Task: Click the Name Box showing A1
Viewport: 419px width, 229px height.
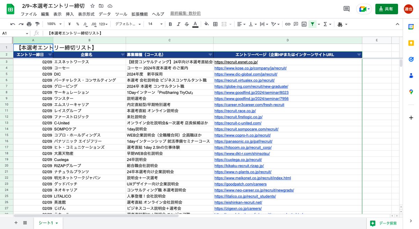Action: coord(15,33)
